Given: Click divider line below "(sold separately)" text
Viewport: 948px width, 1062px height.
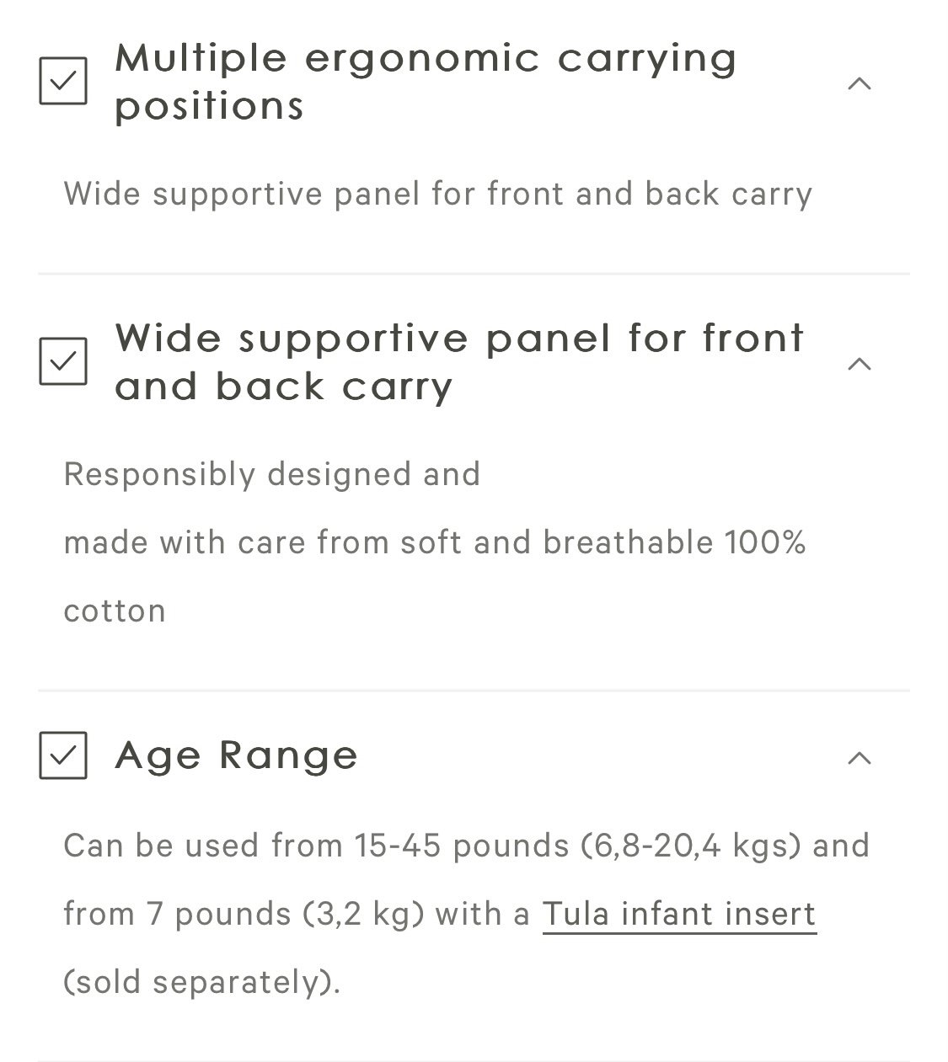Looking at the screenshot, I should [474, 1060].
